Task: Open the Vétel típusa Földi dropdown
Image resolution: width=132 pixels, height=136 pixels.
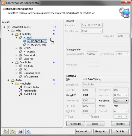Action: coord(92,31)
